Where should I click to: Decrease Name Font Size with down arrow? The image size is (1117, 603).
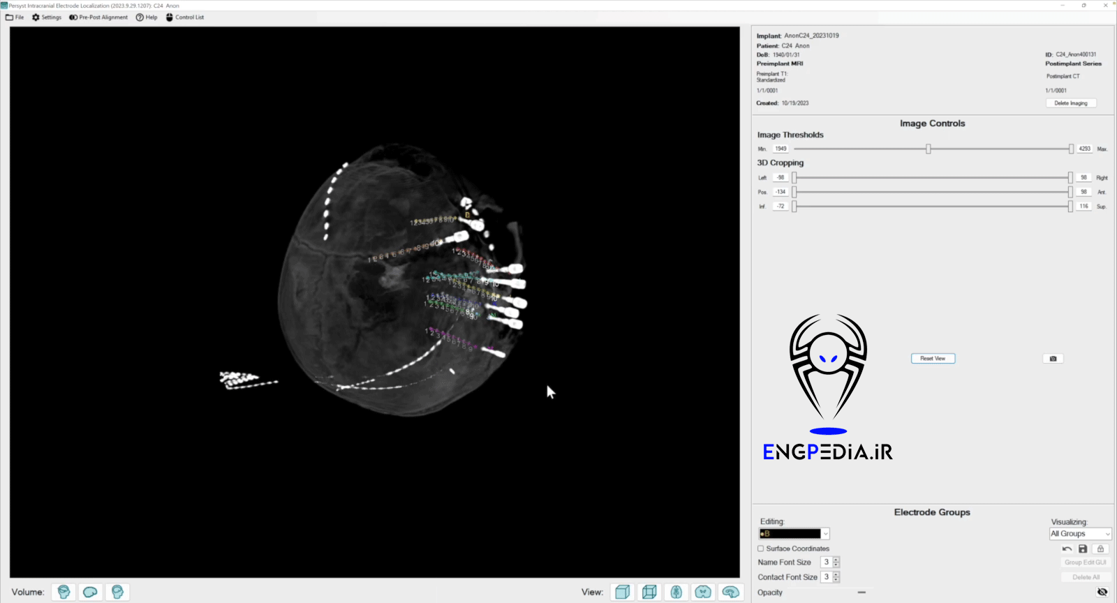click(x=836, y=565)
